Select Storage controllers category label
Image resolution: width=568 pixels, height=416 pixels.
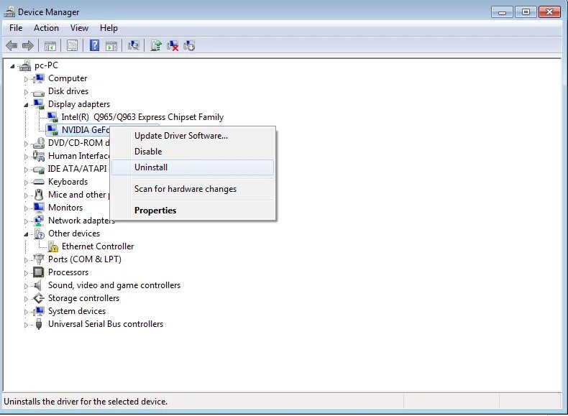point(83,298)
